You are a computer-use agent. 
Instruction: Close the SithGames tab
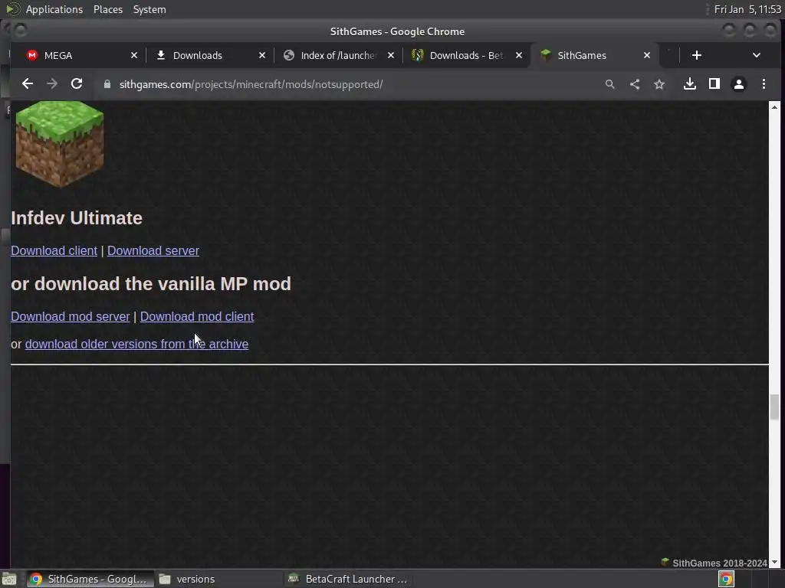click(647, 55)
